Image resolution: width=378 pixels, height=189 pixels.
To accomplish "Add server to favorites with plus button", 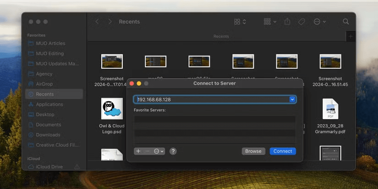I will pos(138,151).
